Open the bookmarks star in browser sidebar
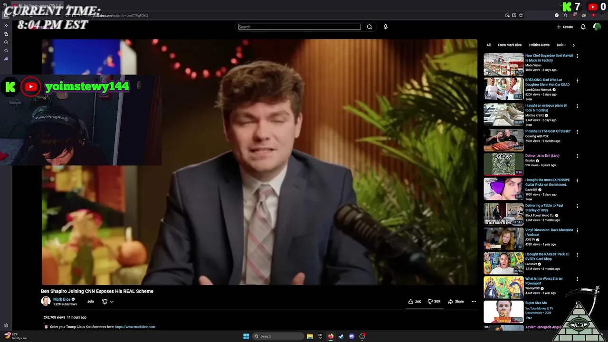 6,50
